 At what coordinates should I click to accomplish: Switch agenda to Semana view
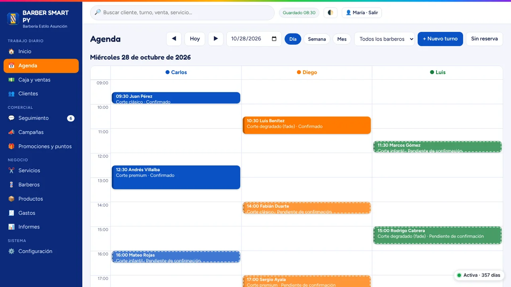click(x=317, y=39)
